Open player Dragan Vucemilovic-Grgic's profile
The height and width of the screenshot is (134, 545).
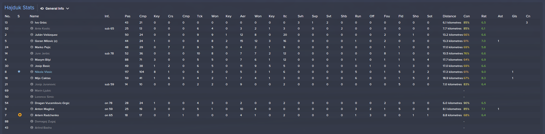(x=52, y=103)
